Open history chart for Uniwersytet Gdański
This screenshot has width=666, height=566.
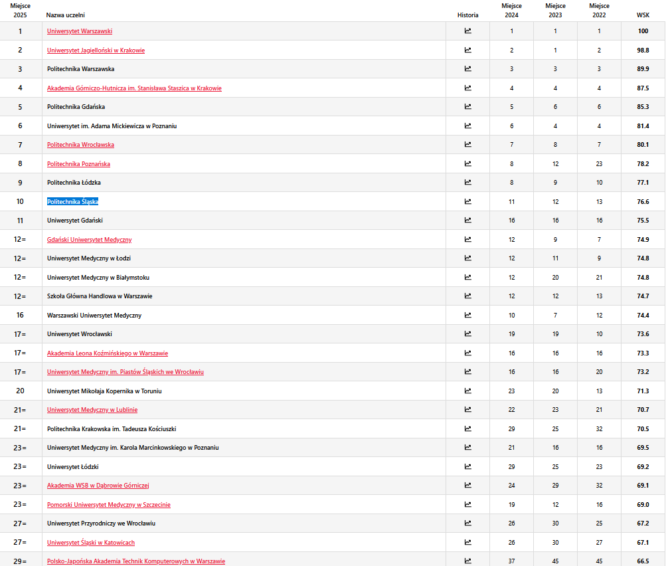467,220
